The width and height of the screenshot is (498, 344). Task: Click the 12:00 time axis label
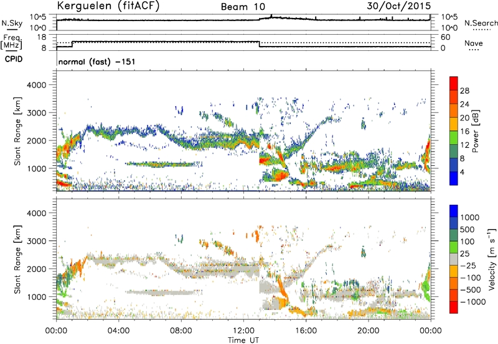(243, 331)
